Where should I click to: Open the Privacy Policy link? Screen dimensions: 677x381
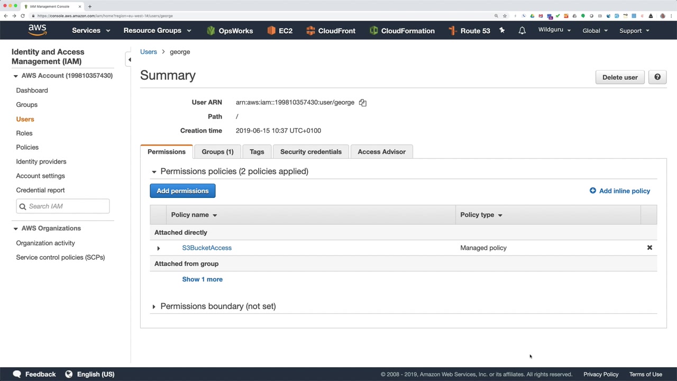(601, 374)
